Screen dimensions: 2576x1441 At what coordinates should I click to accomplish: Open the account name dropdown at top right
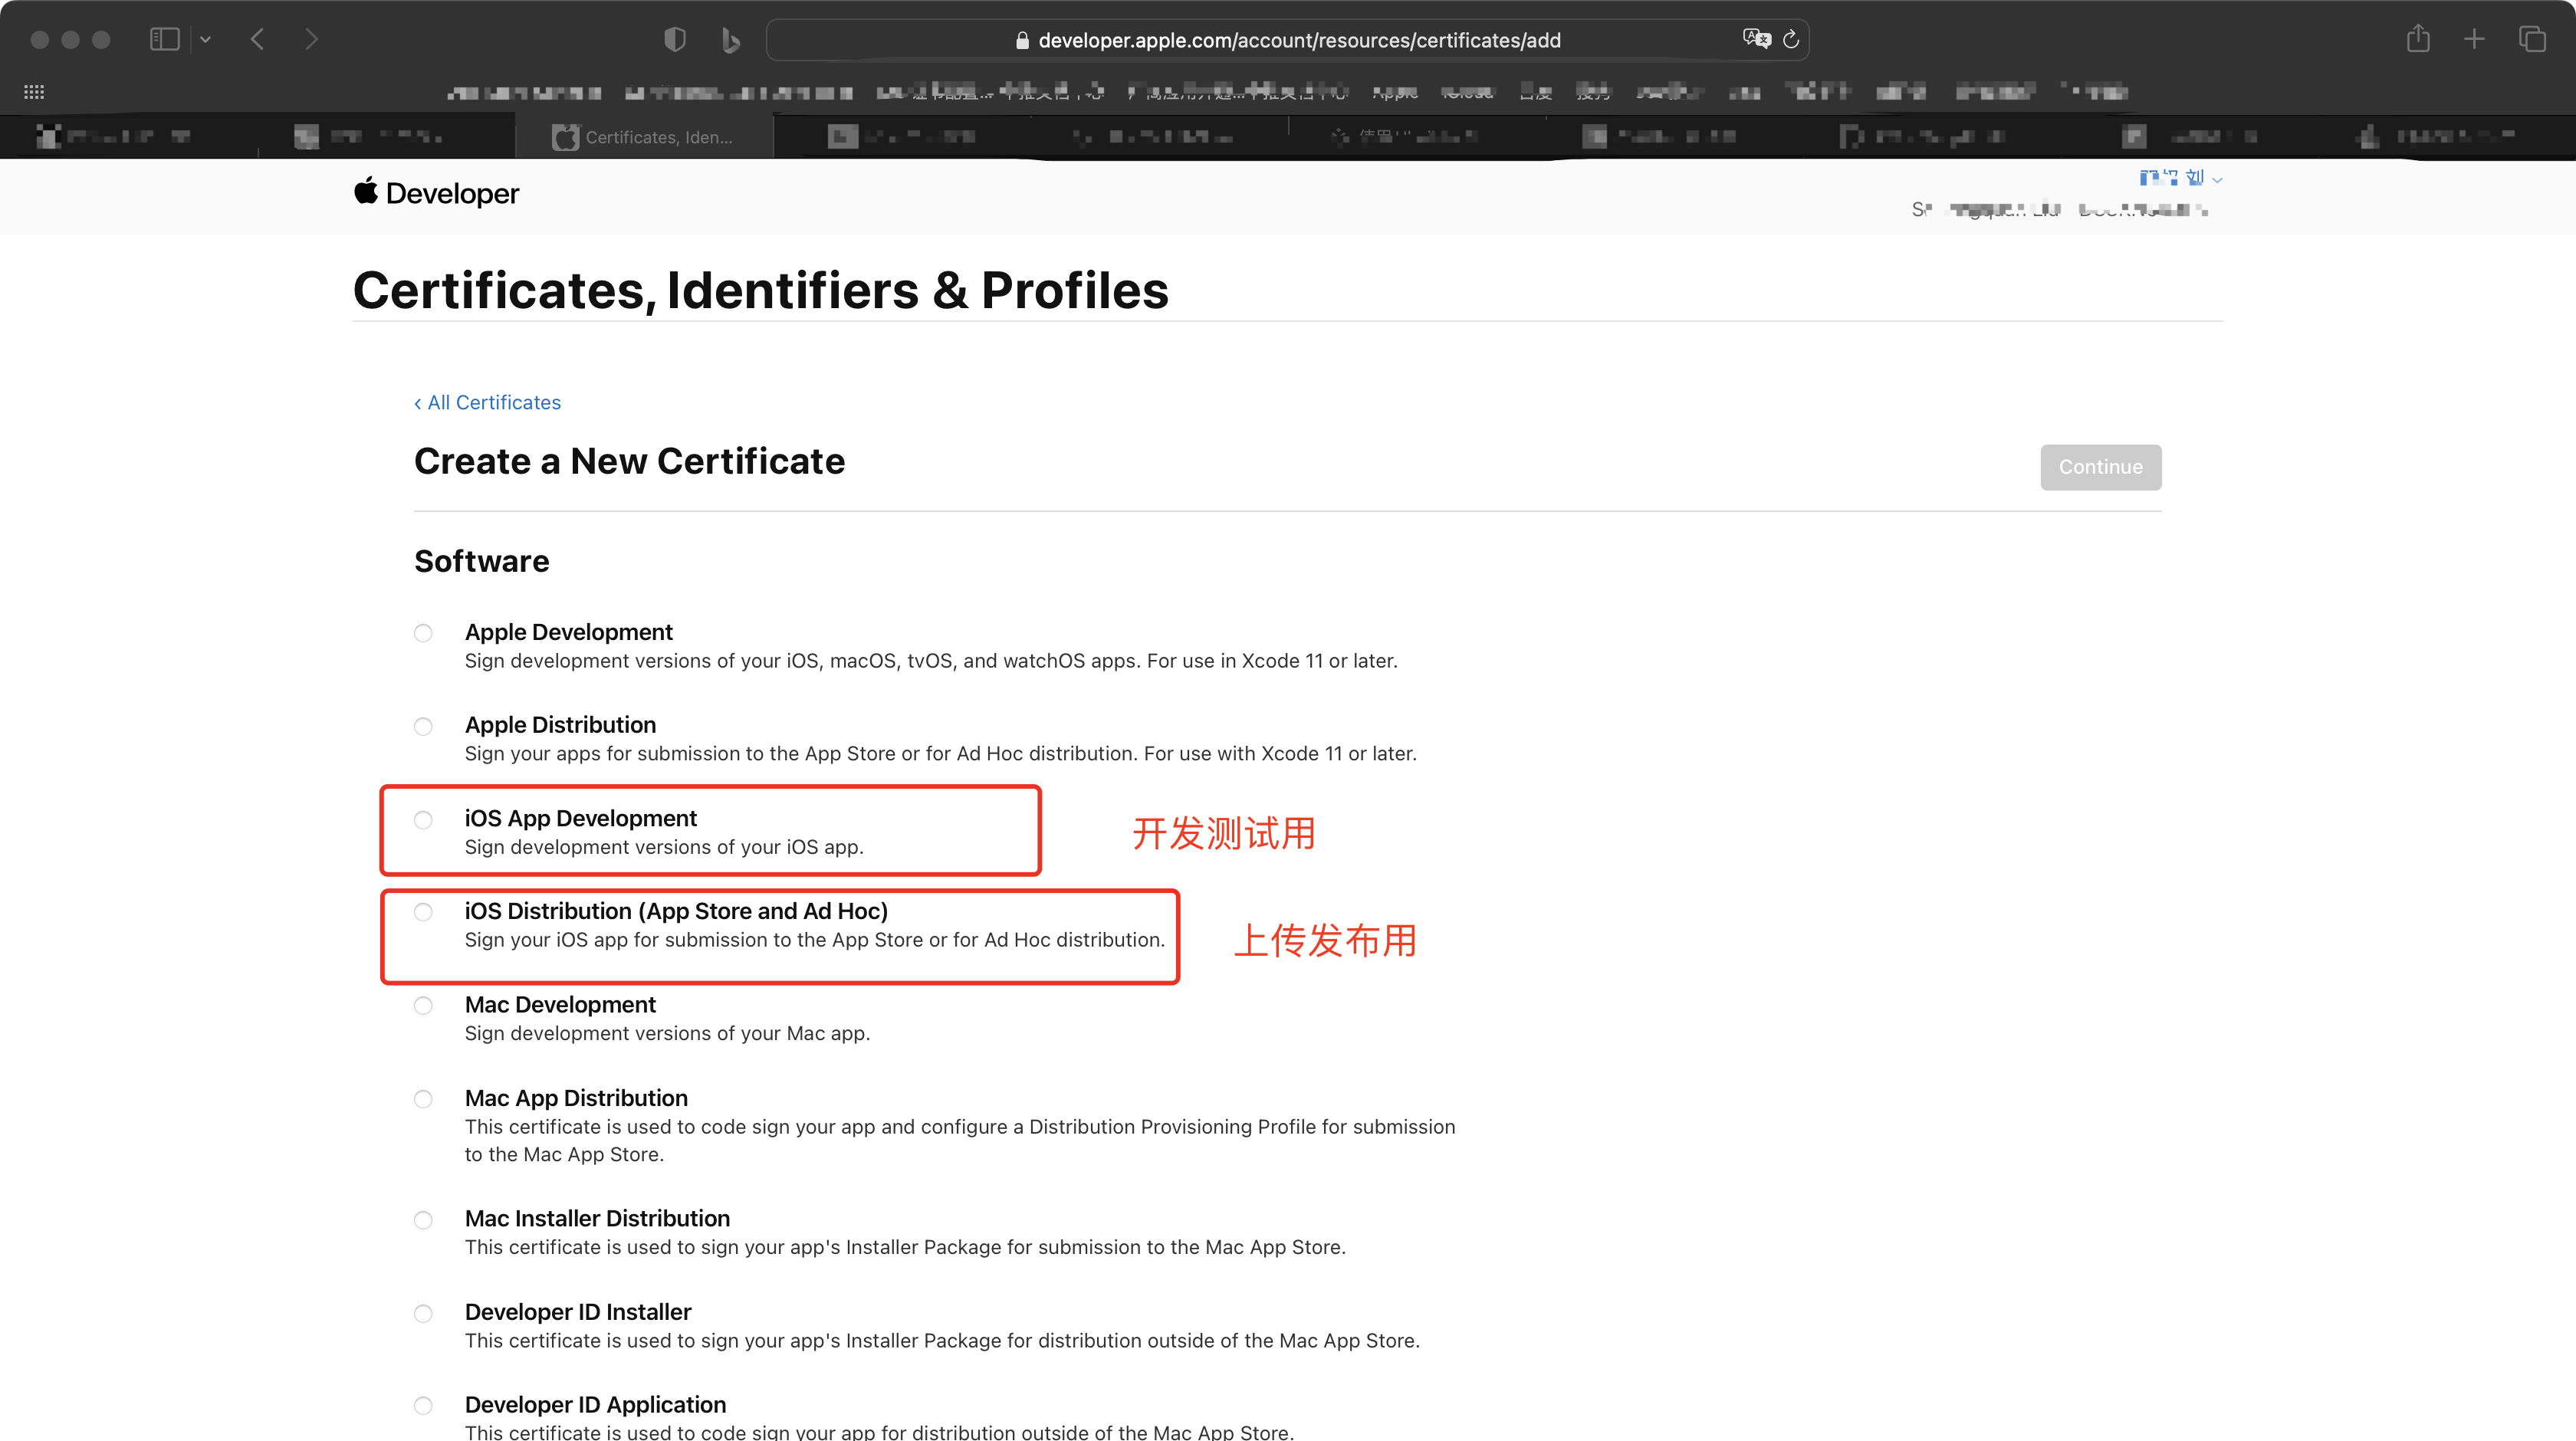coord(2180,178)
